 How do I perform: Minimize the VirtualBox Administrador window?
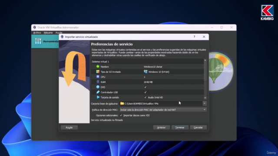pos(212,27)
